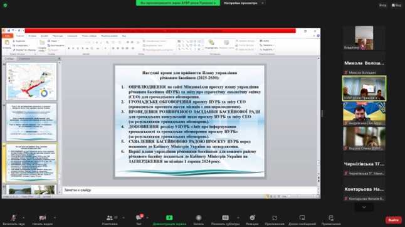The image size is (405, 227).
Task: Open the Участники participants panel
Action: coord(110,218)
